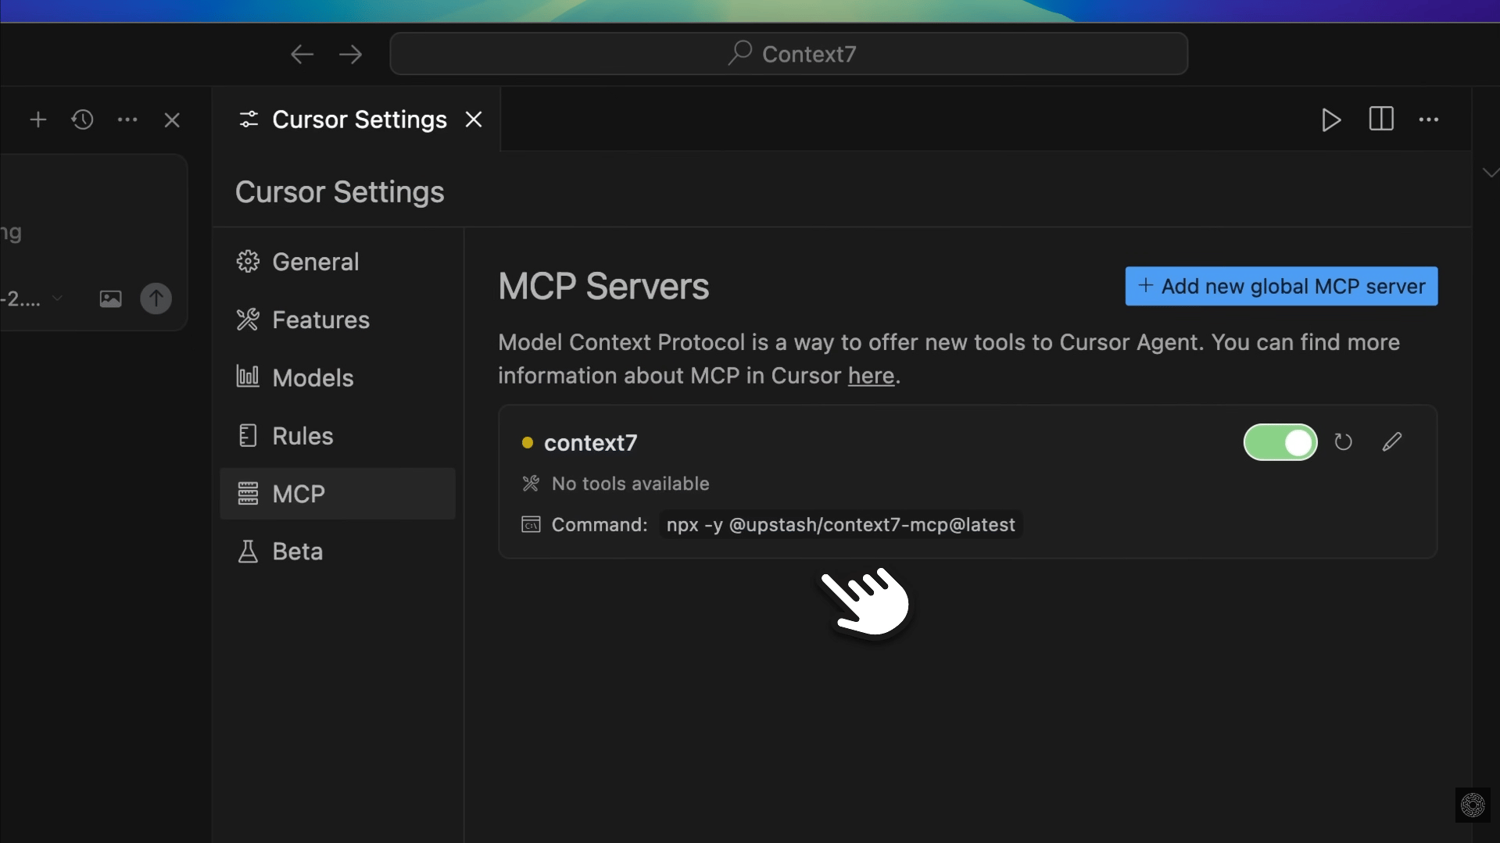Expand the chevron at right edge

pos(1491,173)
